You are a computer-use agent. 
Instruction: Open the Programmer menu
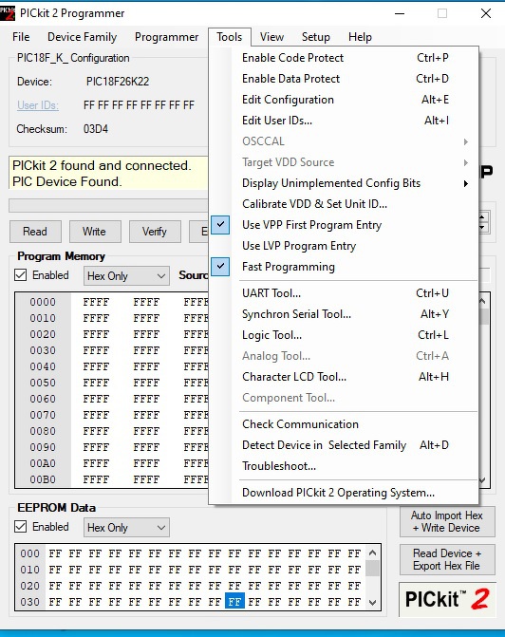[x=166, y=37]
